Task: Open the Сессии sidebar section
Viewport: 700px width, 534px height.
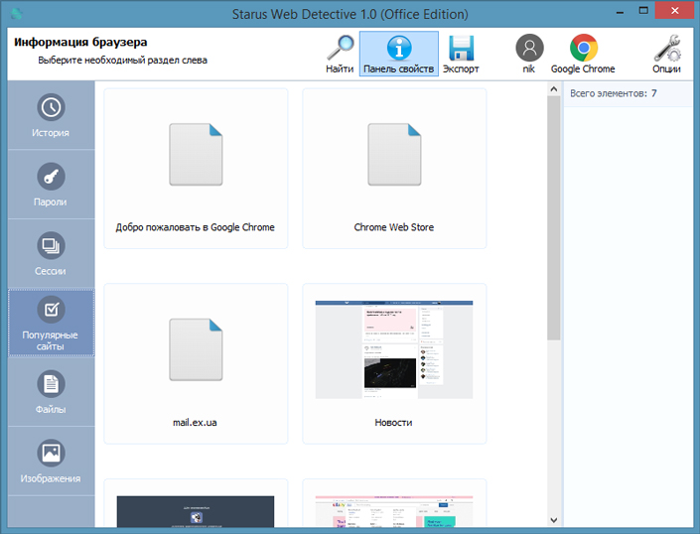Action: [51, 253]
